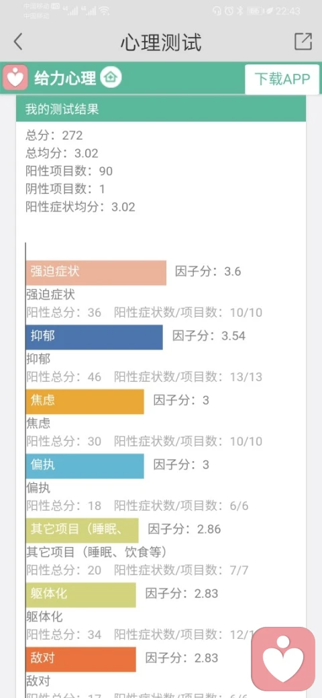Tap the 给力心理 pink heart logo
Screen dimensions: 322x698
15,77
